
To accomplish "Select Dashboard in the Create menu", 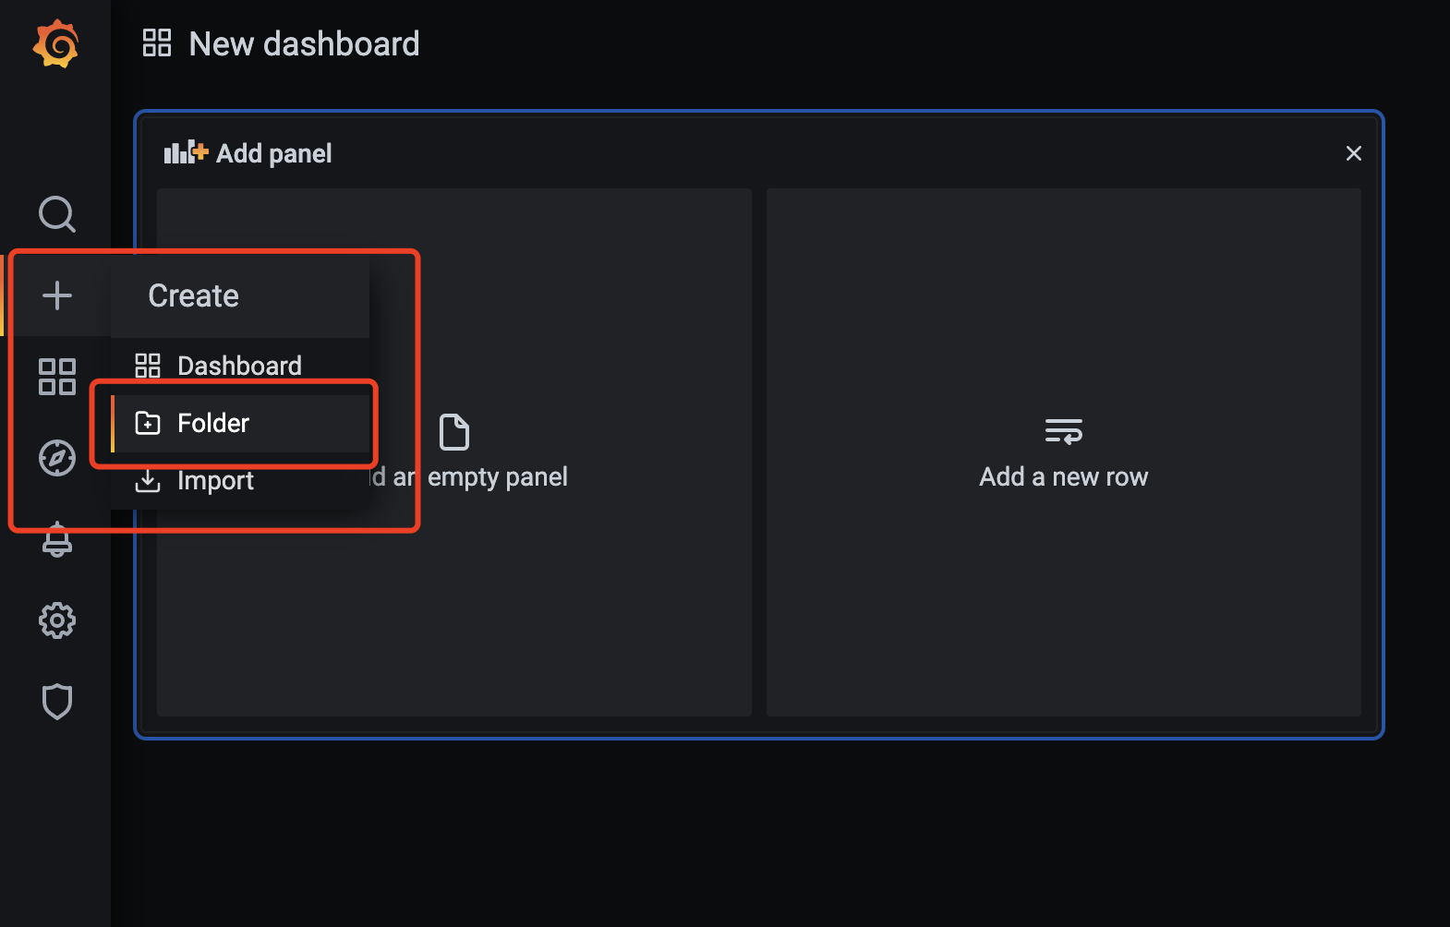I will click(x=240, y=366).
